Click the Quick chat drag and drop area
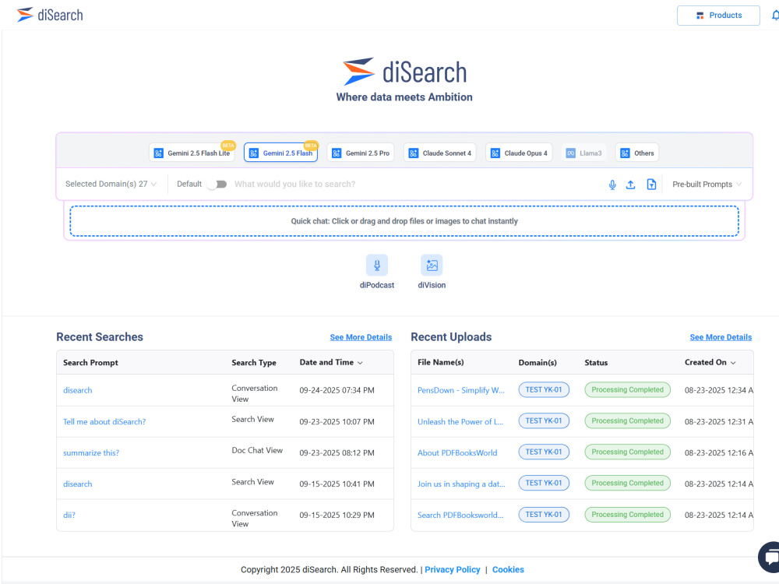The width and height of the screenshot is (779, 584). [404, 221]
